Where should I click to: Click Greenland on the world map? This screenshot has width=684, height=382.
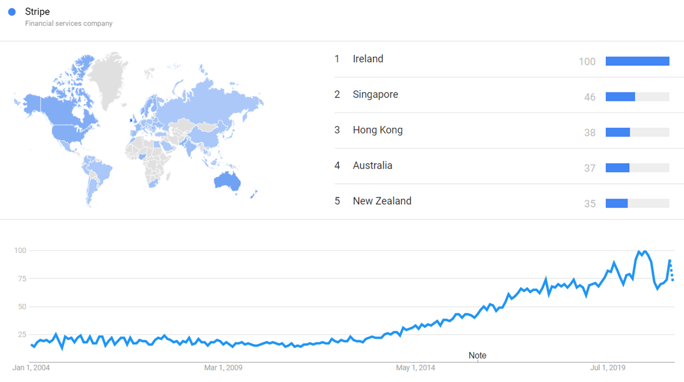[110, 79]
